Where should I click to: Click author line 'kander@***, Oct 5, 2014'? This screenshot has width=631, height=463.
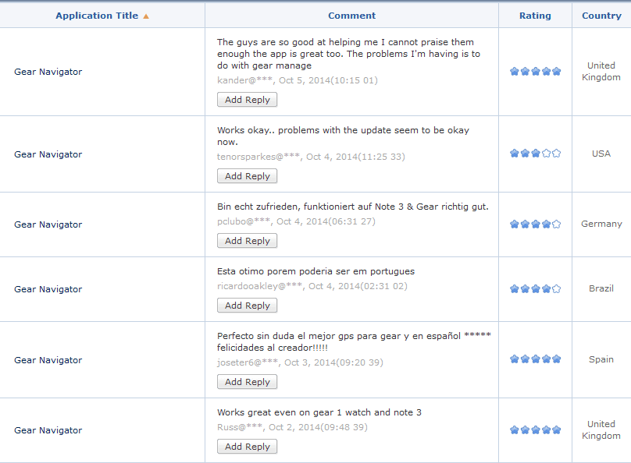pyautogui.click(x=298, y=80)
